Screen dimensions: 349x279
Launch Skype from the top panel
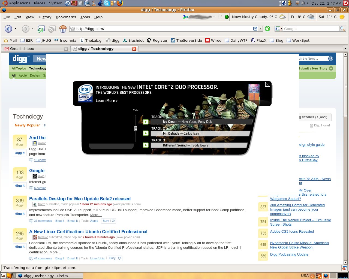coord(107,3)
